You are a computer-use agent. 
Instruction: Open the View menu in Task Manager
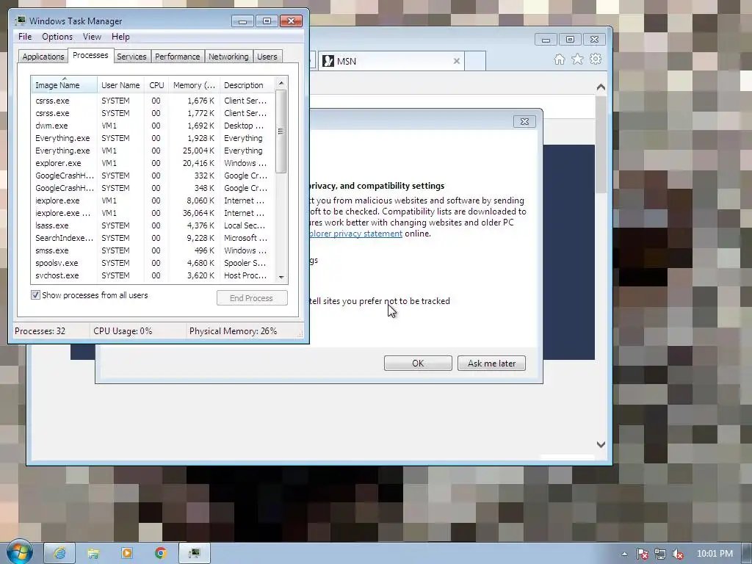click(92, 37)
